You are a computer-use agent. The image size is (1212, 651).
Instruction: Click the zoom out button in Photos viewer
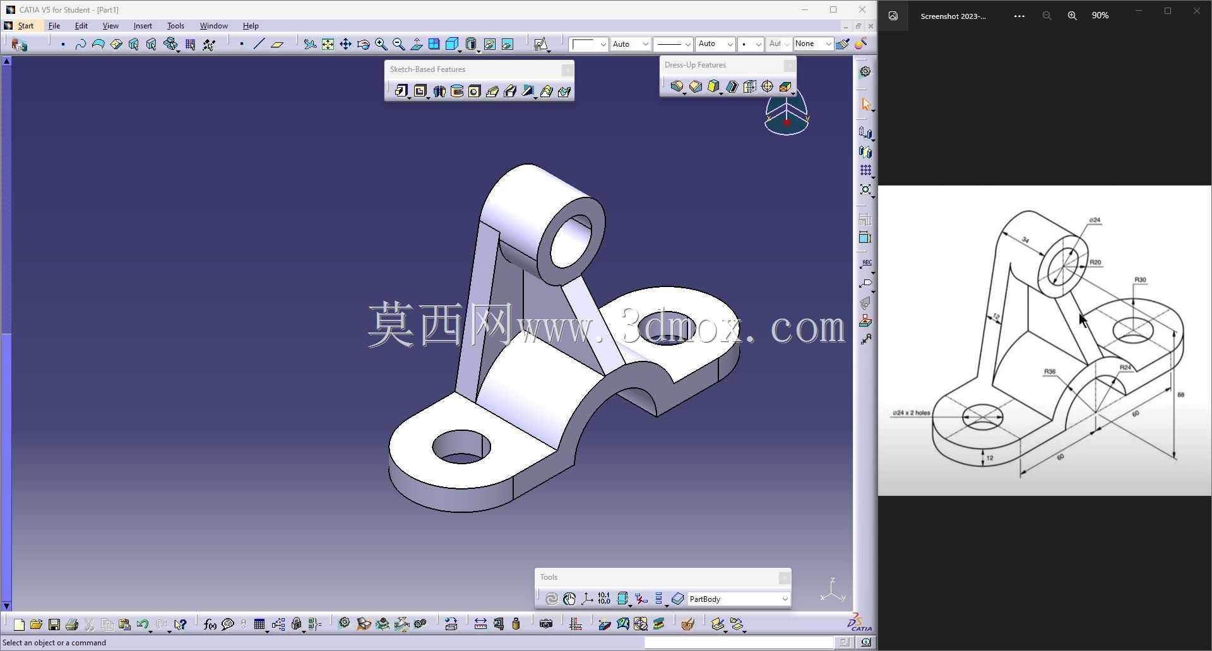[1047, 16]
